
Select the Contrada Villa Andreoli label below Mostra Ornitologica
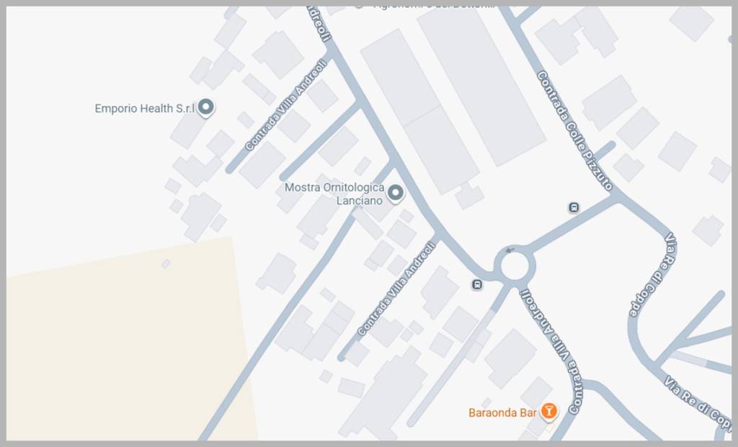click(397, 288)
